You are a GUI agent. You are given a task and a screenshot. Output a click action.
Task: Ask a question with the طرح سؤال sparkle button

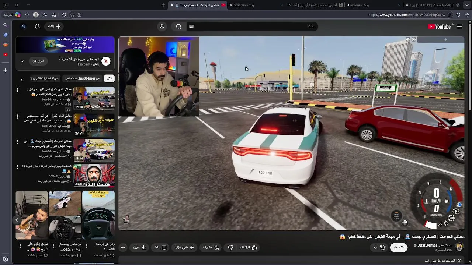tap(185, 248)
